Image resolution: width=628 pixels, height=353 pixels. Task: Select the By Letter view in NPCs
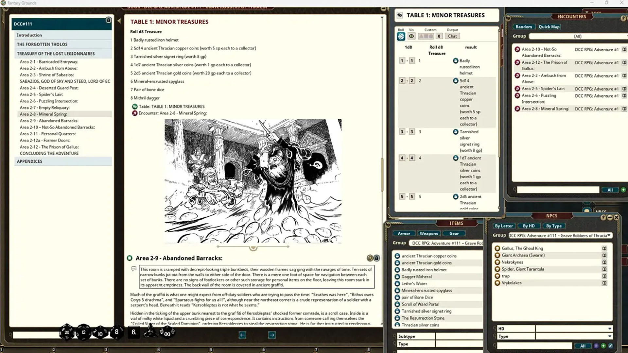click(504, 226)
